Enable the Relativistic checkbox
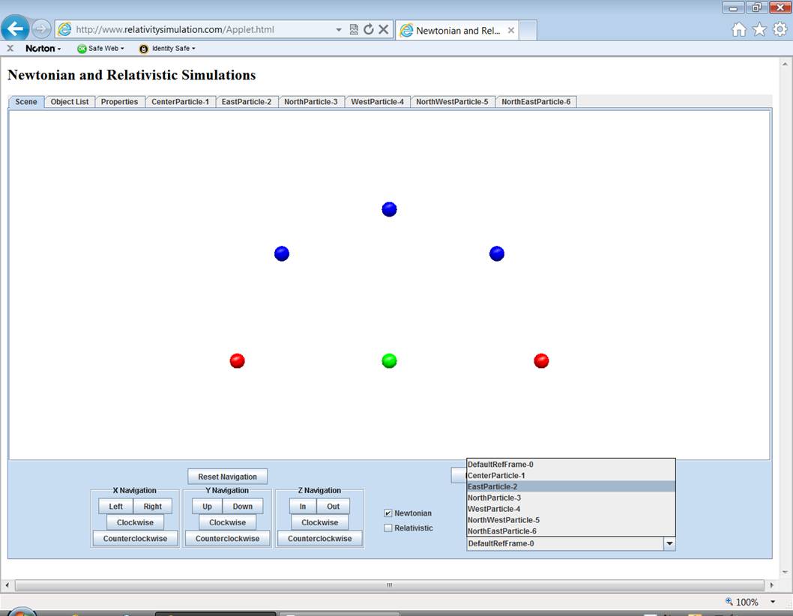The height and width of the screenshot is (616, 793). [x=388, y=528]
